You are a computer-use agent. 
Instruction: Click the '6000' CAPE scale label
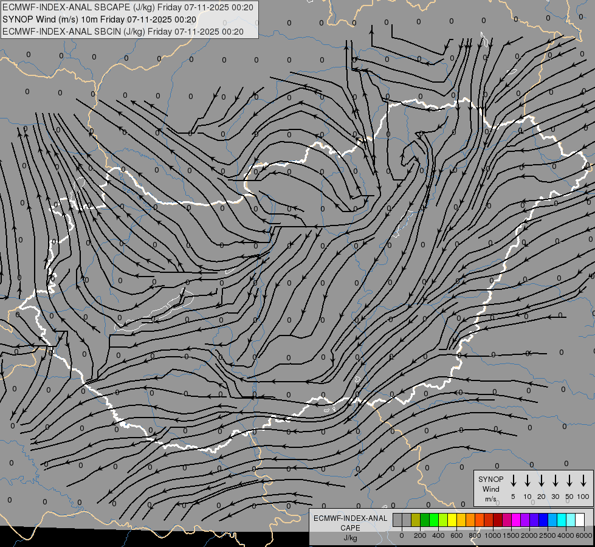pos(584,535)
